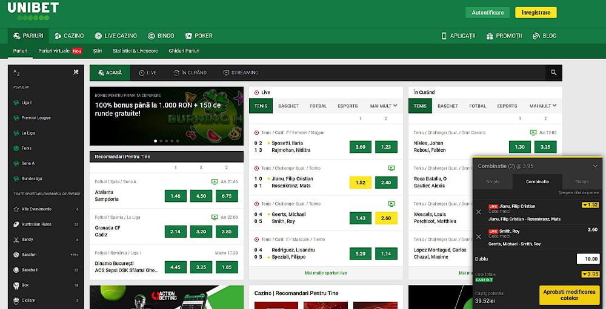Click the Box glove icon
This screenshot has height=309, width=606.
pyautogui.click(x=16, y=285)
